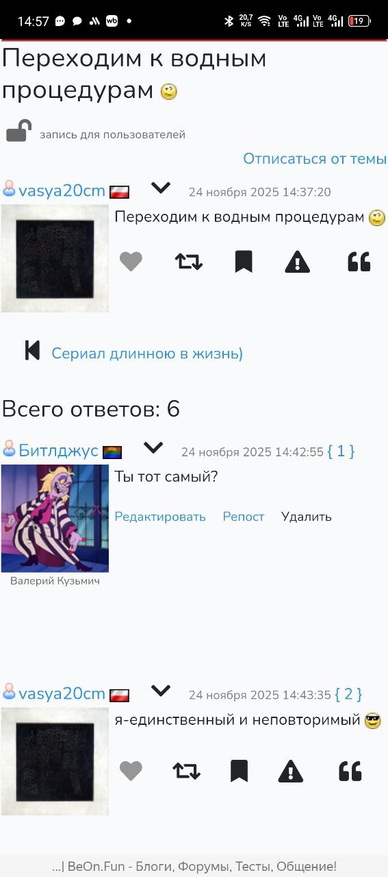Viewport: 388px width, 877px height.
Task: Expand the chevron next to first vasya20cm post
Action: pyautogui.click(x=161, y=188)
